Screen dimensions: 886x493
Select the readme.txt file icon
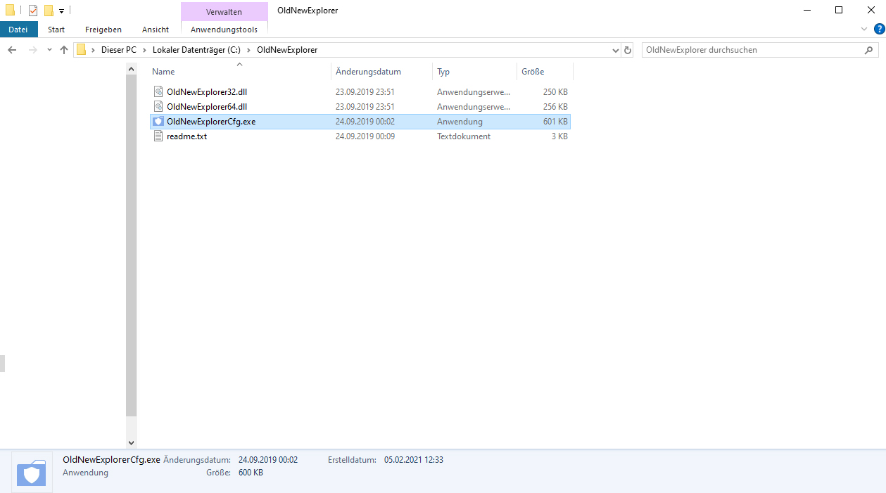[x=158, y=136]
